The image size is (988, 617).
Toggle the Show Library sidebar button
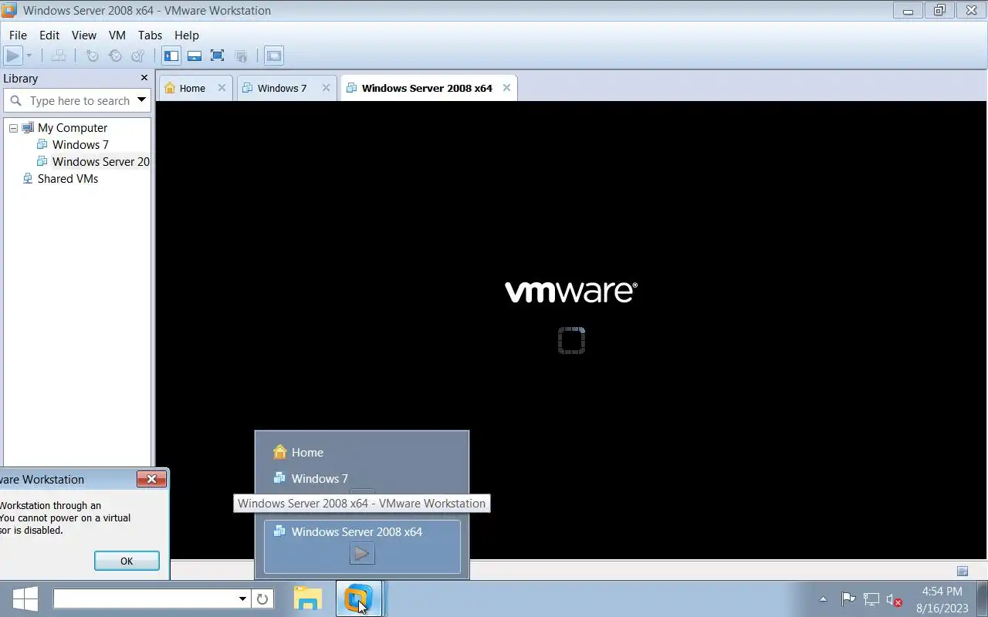point(171,56)
